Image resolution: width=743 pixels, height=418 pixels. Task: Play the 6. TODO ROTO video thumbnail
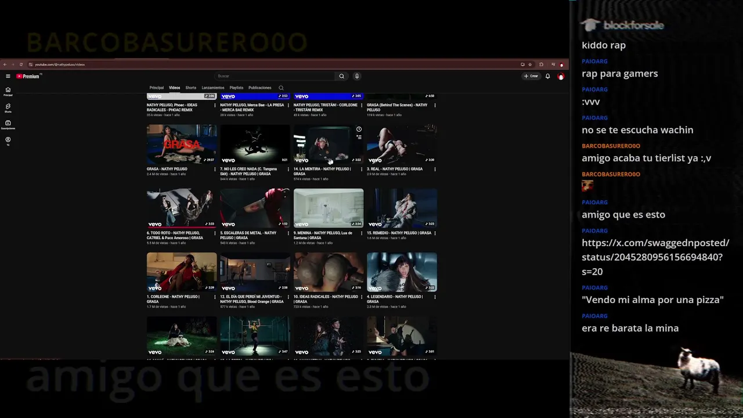[182, 208]
